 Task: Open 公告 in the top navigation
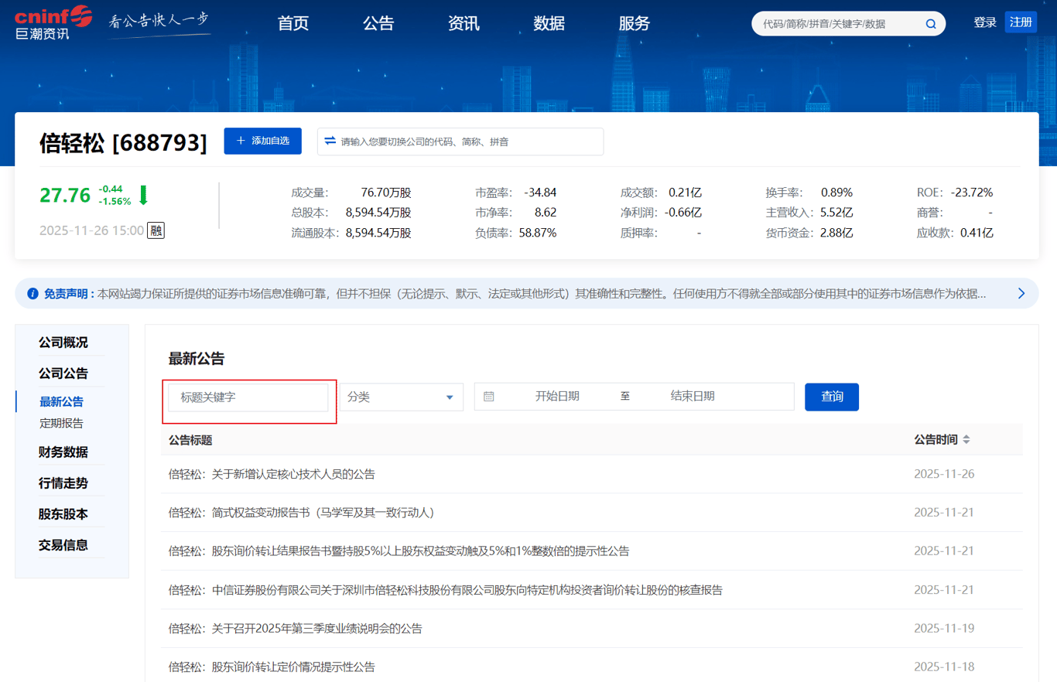click(378, 23)
